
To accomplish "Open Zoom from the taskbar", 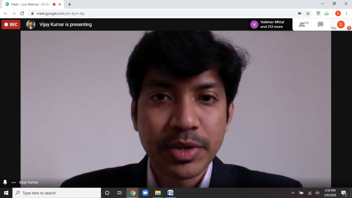I will point(145,193).
